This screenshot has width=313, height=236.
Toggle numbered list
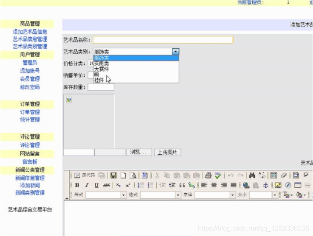tap(141, 185)
